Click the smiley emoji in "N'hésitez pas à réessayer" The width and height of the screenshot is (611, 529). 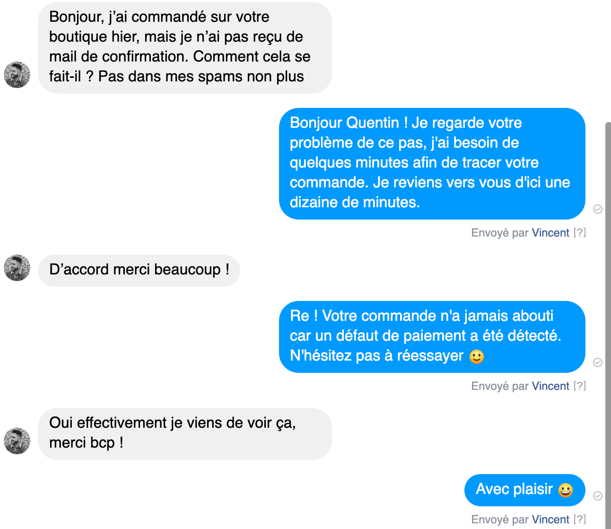tap(477, 356)
